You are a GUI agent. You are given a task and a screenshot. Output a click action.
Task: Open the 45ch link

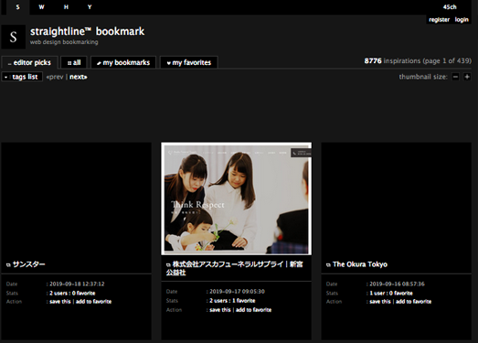pyautogui.click(x=450, y=7)
